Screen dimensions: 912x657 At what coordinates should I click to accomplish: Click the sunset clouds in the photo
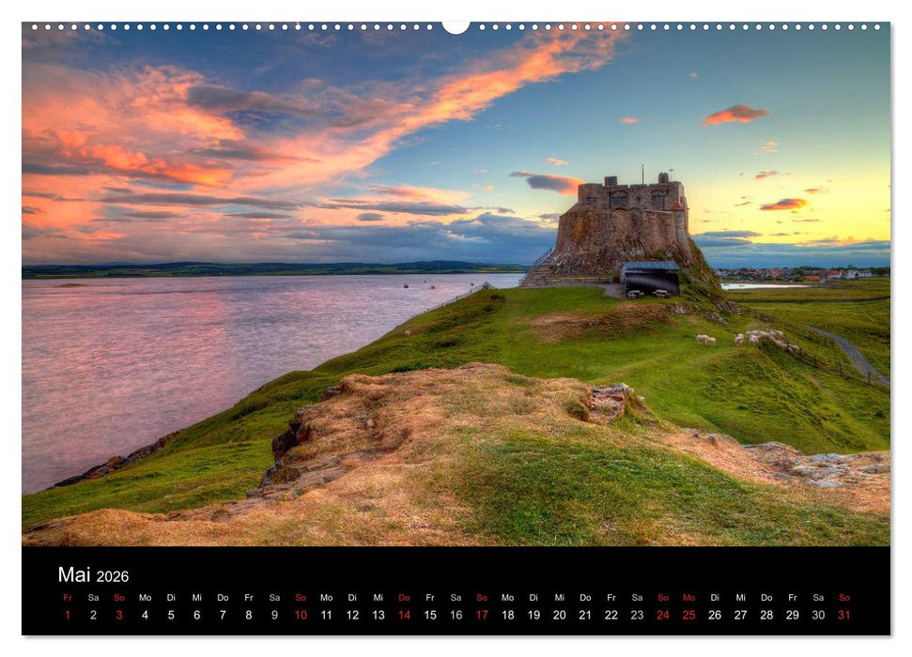click(x=235, y=141)
